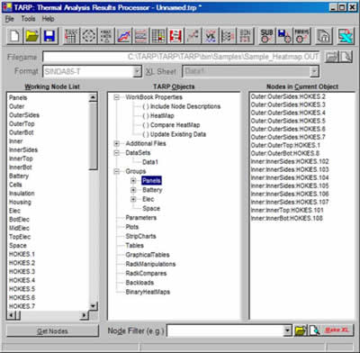The height and width of the screenshot is (353, 360).
Task: Add a plot using the line chart icon
Action: [x=123, y=36]
